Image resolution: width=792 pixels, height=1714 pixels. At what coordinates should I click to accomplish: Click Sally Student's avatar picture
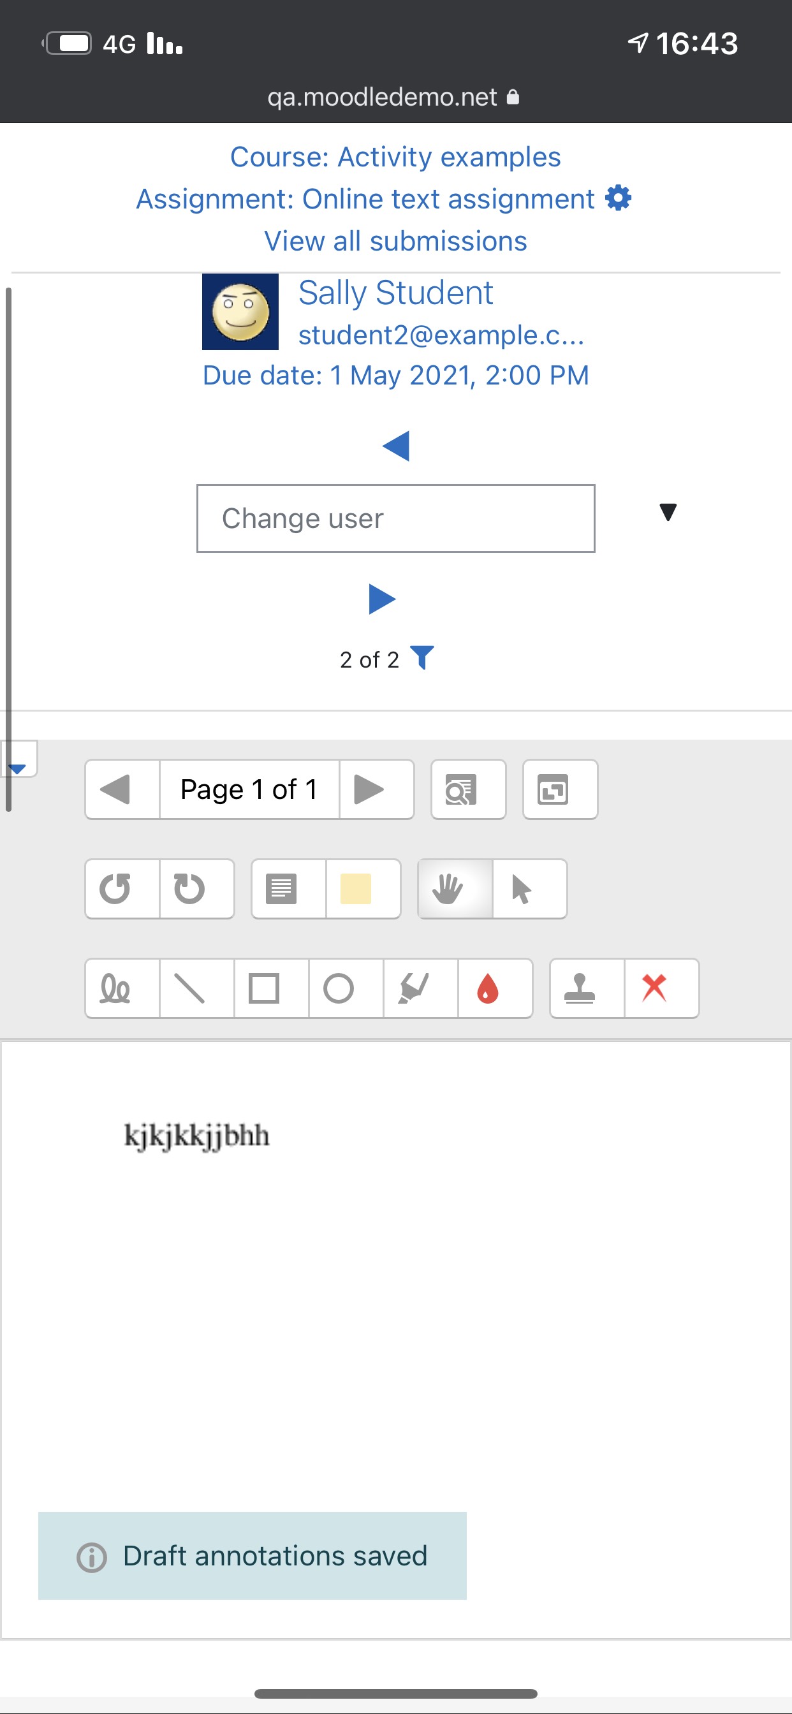[240, 311]
